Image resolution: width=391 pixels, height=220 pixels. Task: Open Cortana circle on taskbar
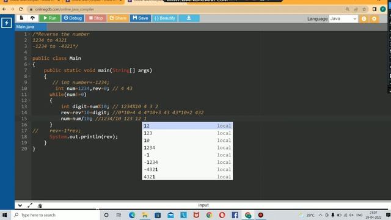click(106, 215)
